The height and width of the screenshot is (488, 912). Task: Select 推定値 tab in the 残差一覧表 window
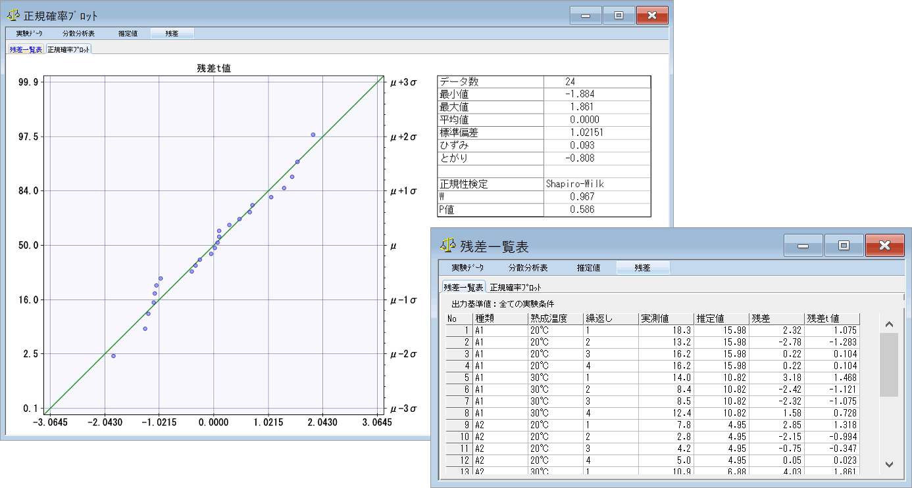tap(588, 268)
